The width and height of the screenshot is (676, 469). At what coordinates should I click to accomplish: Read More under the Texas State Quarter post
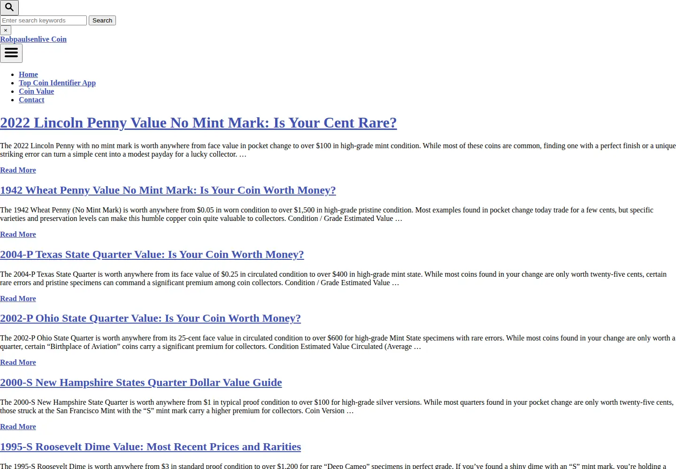(18, 299)
